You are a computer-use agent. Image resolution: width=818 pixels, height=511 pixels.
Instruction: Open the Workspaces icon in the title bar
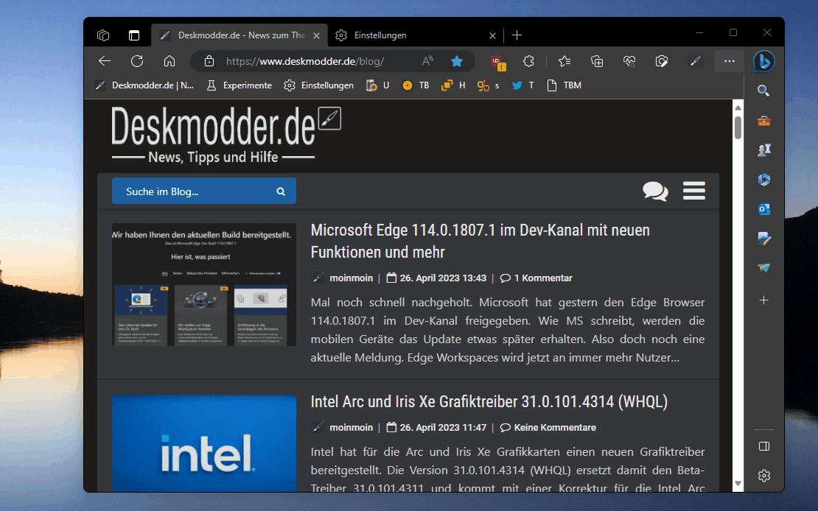103,35
